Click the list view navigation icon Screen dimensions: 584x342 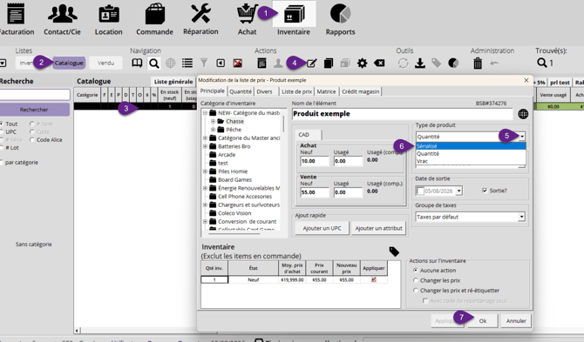click(x=187, y=64)
